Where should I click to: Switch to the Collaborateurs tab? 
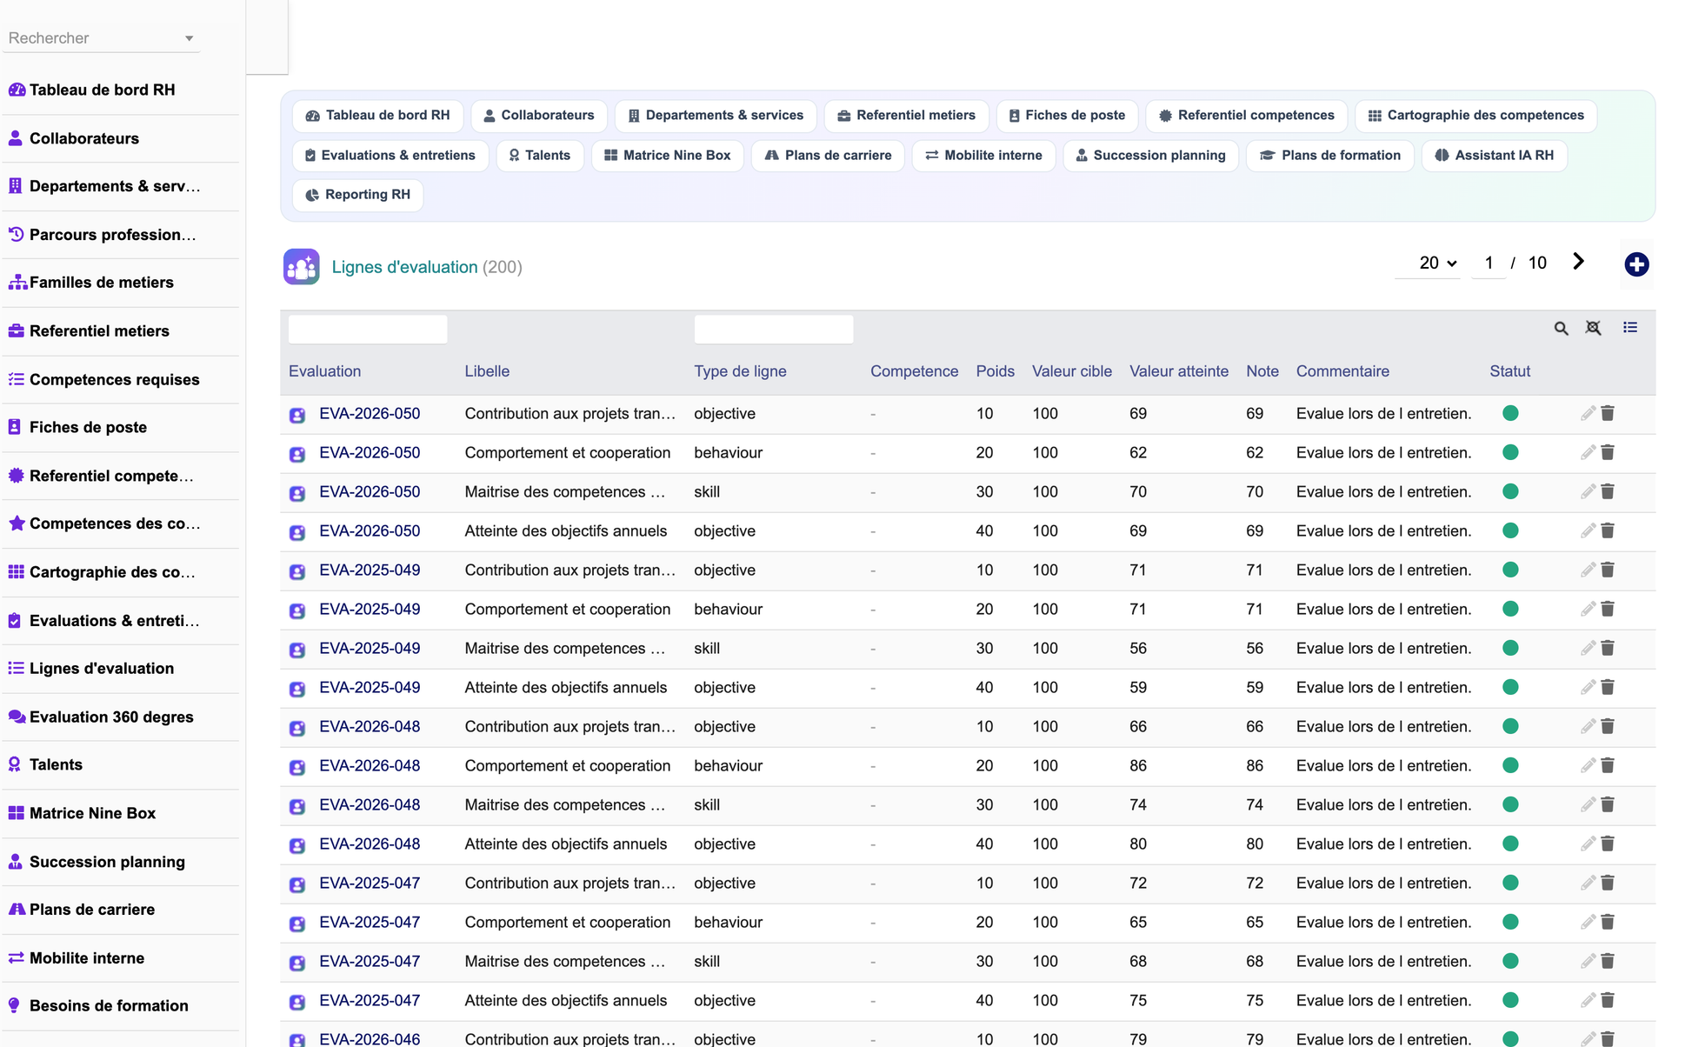(539, 116)
